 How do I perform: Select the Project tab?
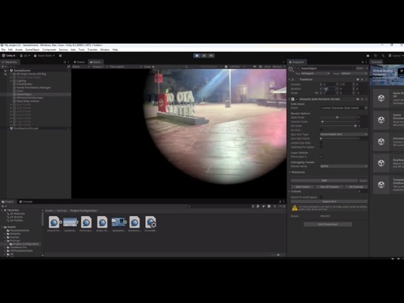(x=8, y=202)
